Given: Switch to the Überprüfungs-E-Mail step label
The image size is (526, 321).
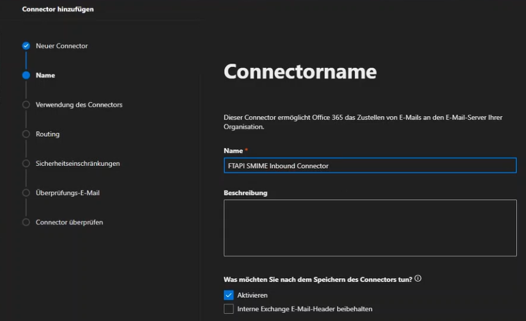Looking at the screenshot, I should tap(67, 193).
